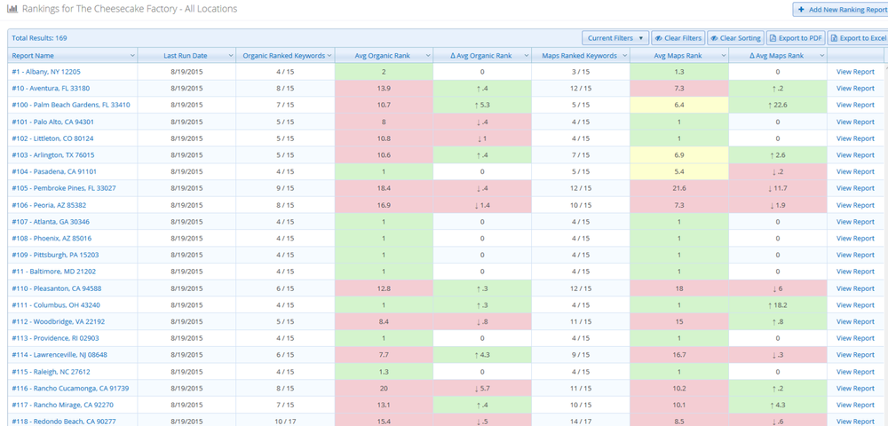
Task: Open the #100 - Palm Beach Gardens, FL link
Action: coord(71,105)
